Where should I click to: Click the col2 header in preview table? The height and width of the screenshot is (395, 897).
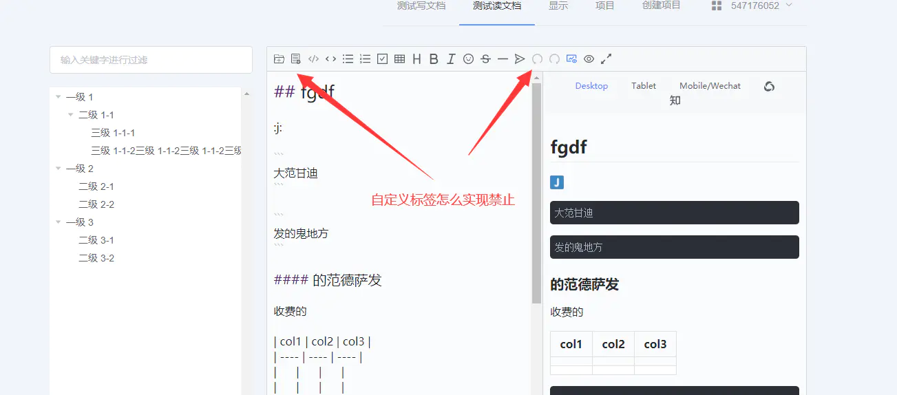pyautogui.click(x=613, y=344)
